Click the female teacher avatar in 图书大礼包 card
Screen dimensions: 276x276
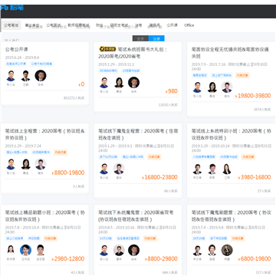(119, 83)
